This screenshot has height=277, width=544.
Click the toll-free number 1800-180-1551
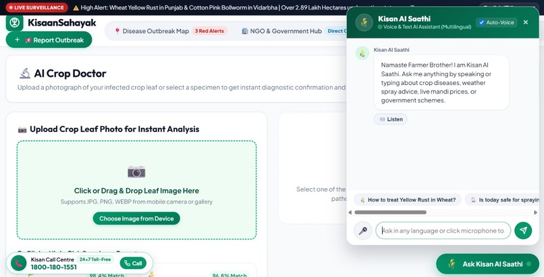coord(54,268)
